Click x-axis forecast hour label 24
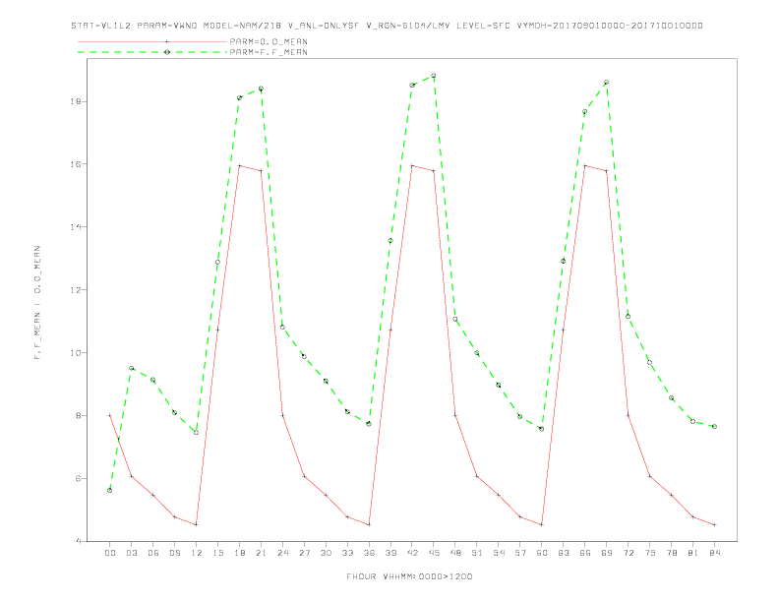 pyautogui.click(x=282, y=553)
